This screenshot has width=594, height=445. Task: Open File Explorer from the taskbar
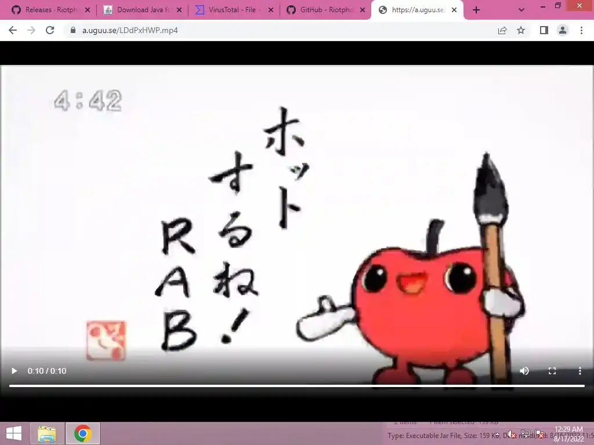(x=46, y=433)
